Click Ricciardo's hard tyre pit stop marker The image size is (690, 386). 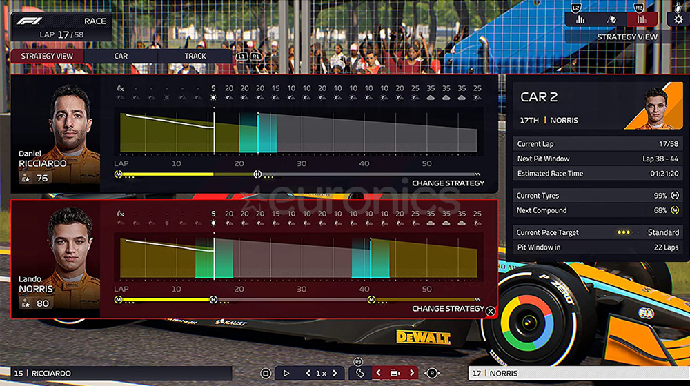click(x=257, y=174)
